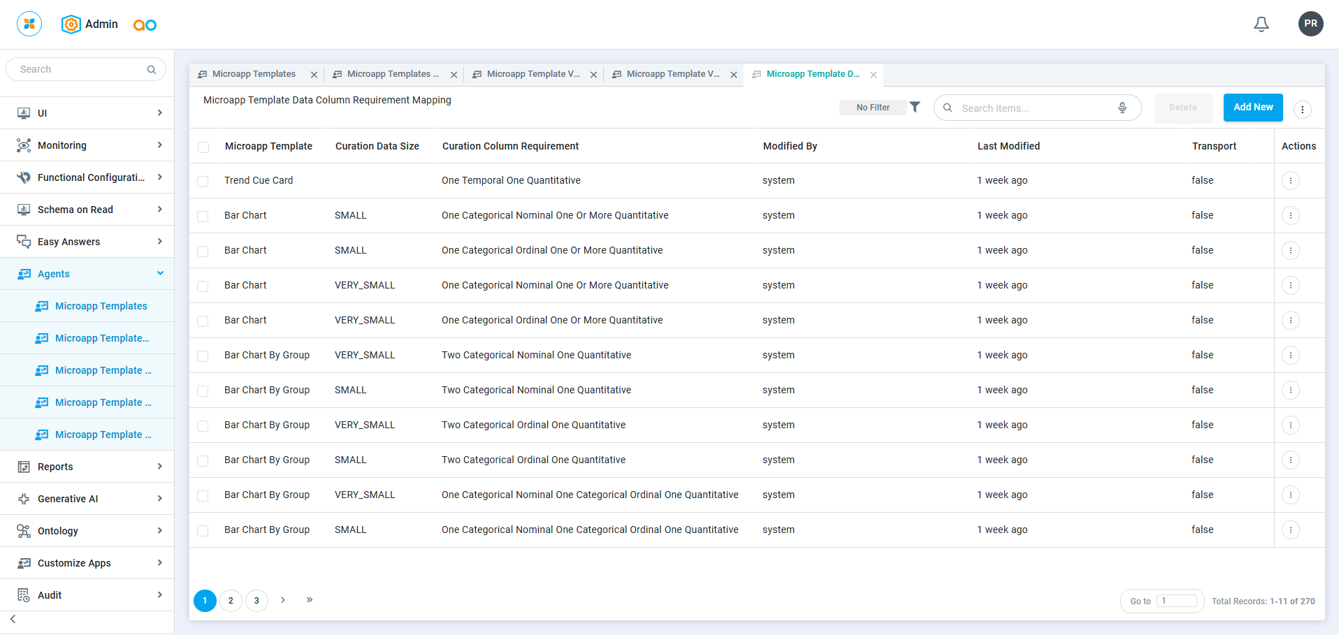
Task: Open row actions for Trend Cue Card
Action: click(1290, 180)
